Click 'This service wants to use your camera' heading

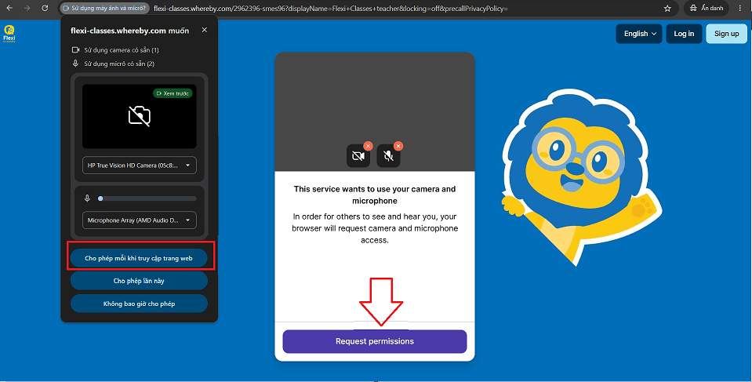[375, 195]
